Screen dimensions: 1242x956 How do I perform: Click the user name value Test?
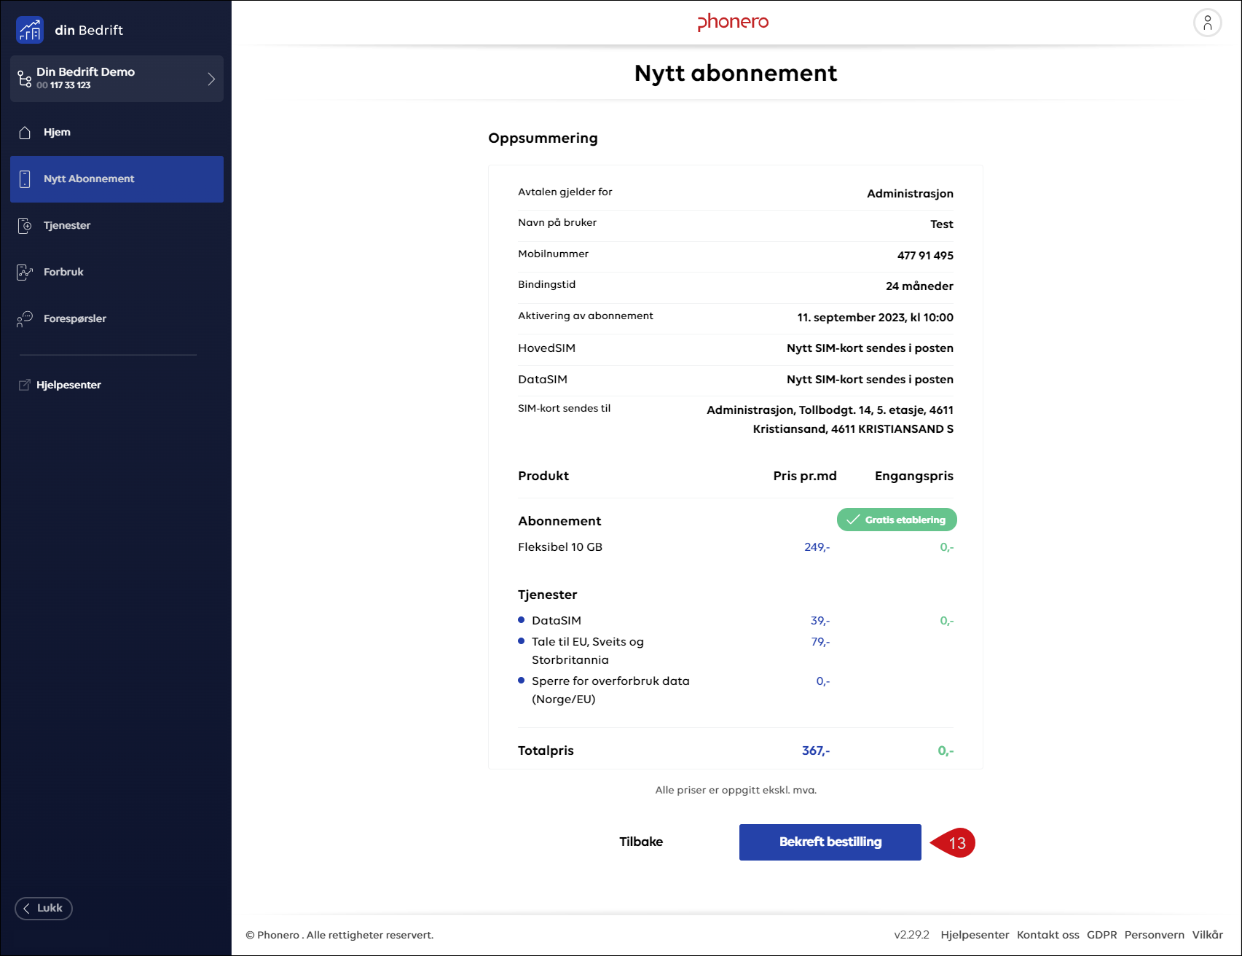coord(941,224)
